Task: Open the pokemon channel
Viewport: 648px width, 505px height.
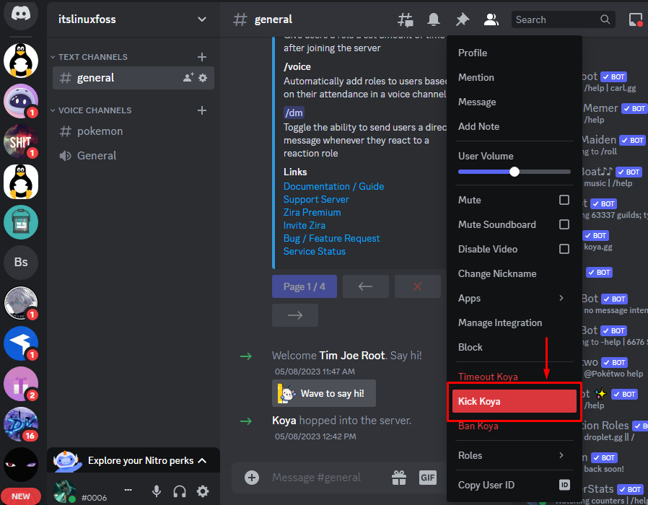Action: 133,131
